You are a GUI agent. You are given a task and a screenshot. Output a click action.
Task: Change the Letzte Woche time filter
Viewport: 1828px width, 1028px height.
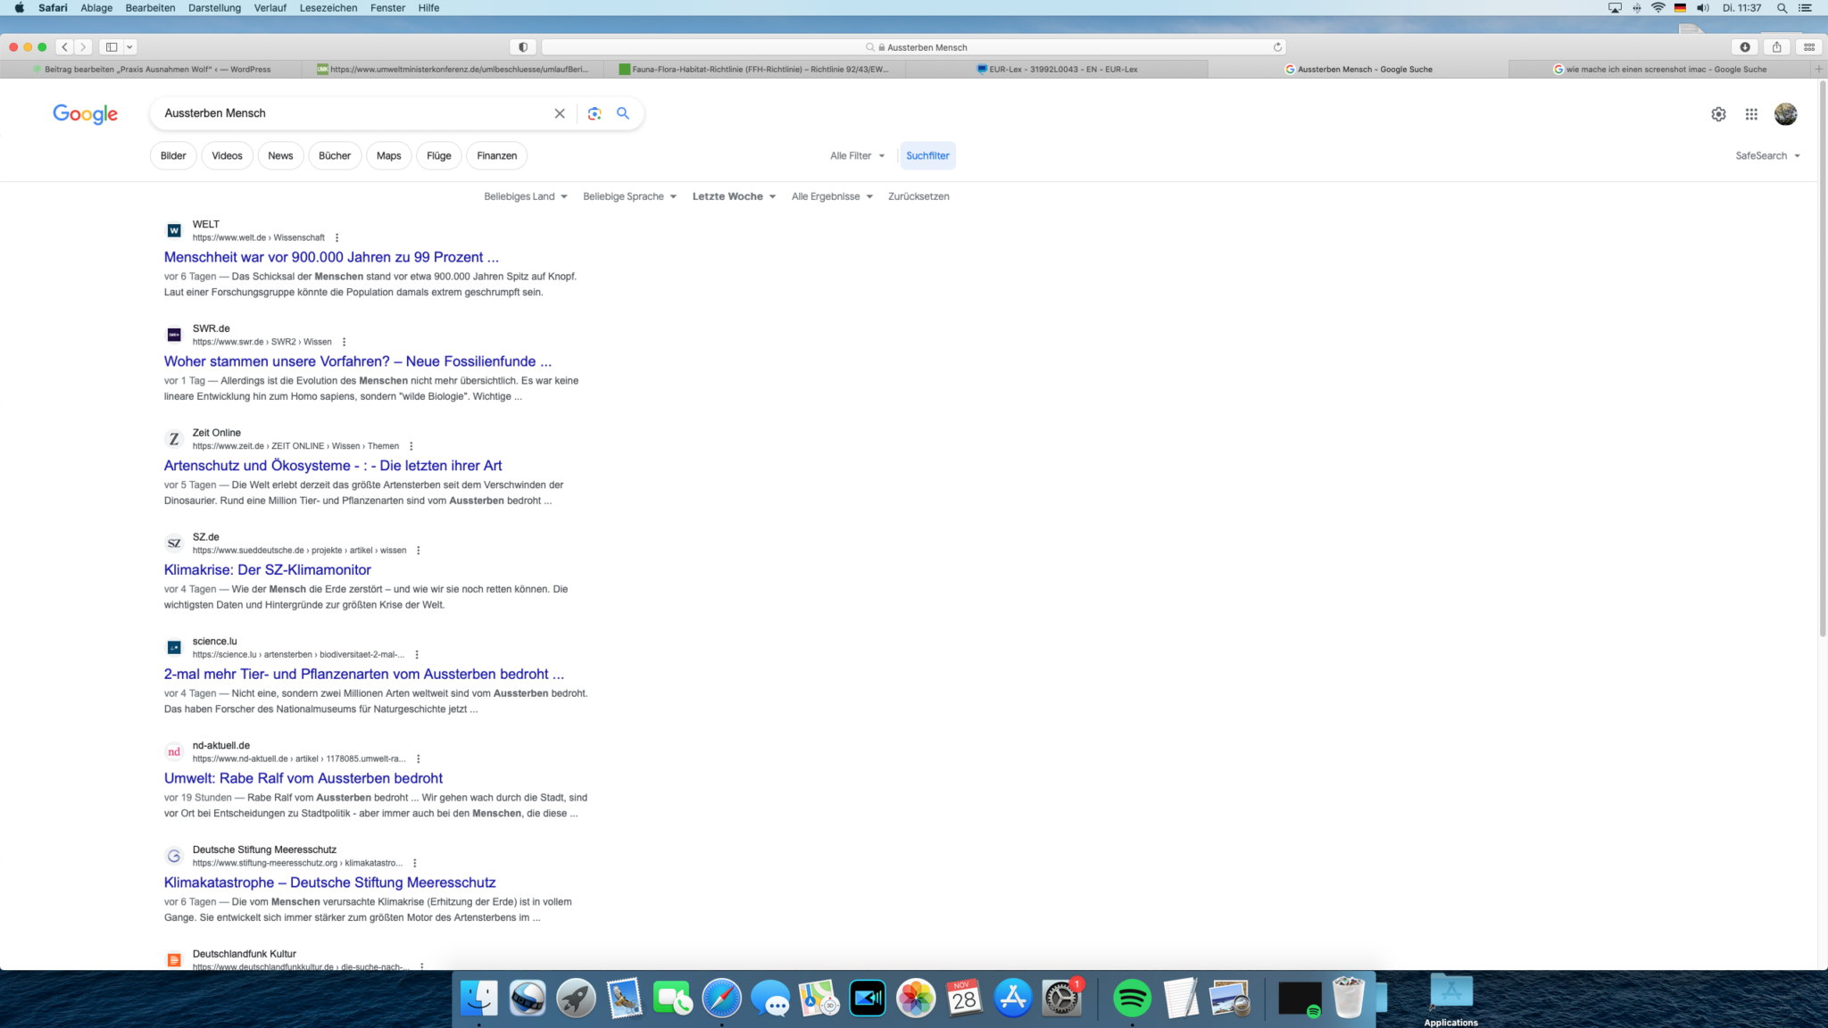click(x=734, y=196)
